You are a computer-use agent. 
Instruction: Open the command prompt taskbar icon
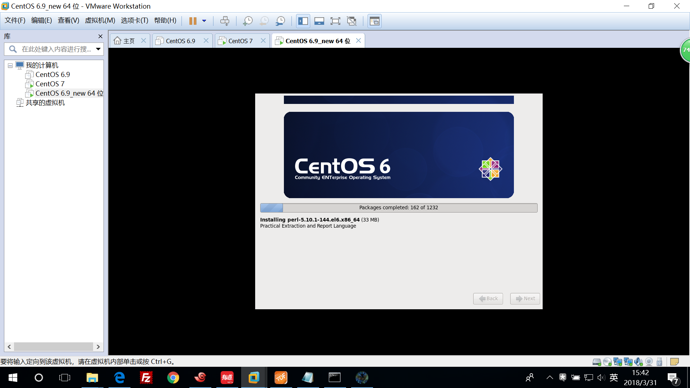coord(335,378)
